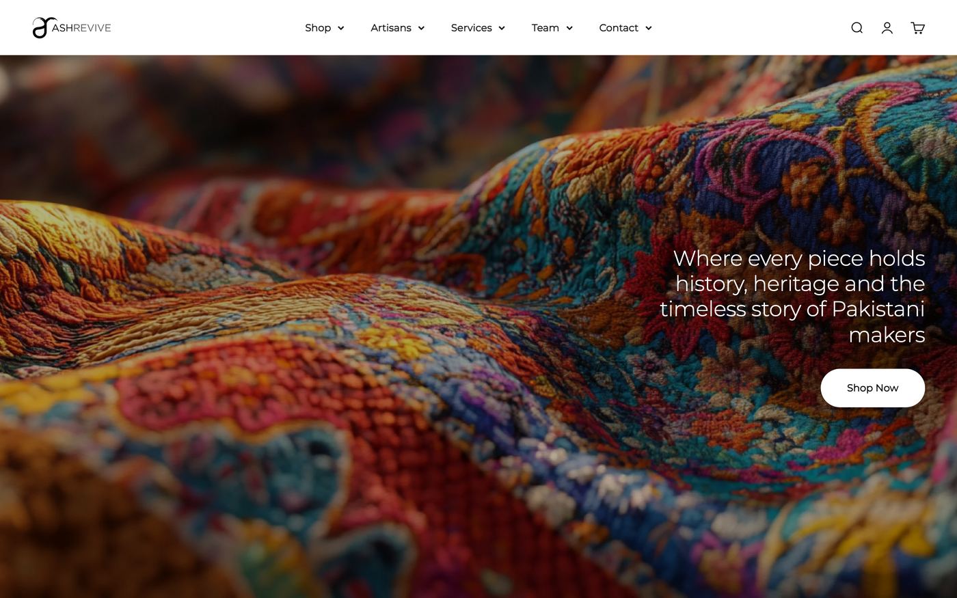This screenshot has width=957, height=598.
Task: Open the shopping cart icon
Action: coord(917,28)
